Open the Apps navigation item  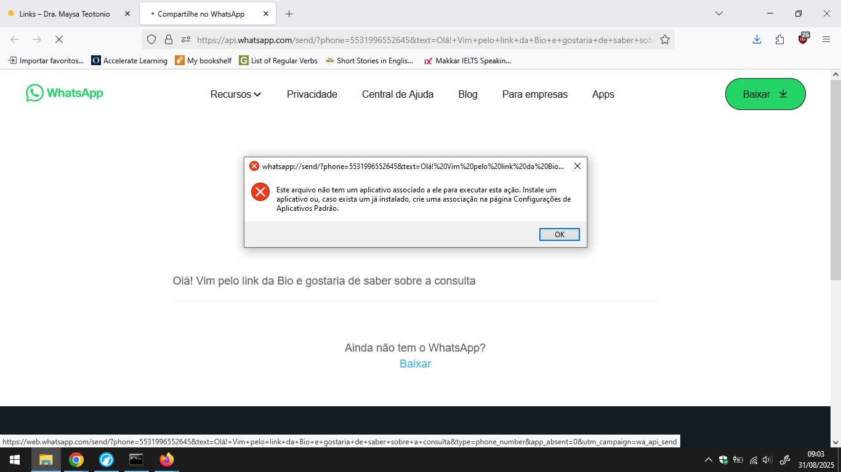click(603, 94)
